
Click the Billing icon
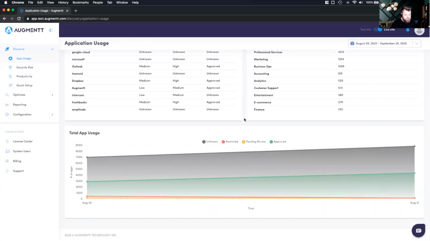point(7,161)
